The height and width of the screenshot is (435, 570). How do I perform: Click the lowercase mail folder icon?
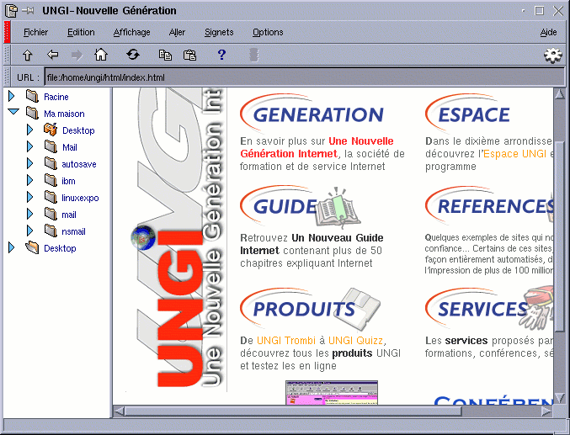pos(51,214)
